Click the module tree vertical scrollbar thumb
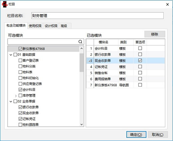173x141 pixels. [82, 63]
